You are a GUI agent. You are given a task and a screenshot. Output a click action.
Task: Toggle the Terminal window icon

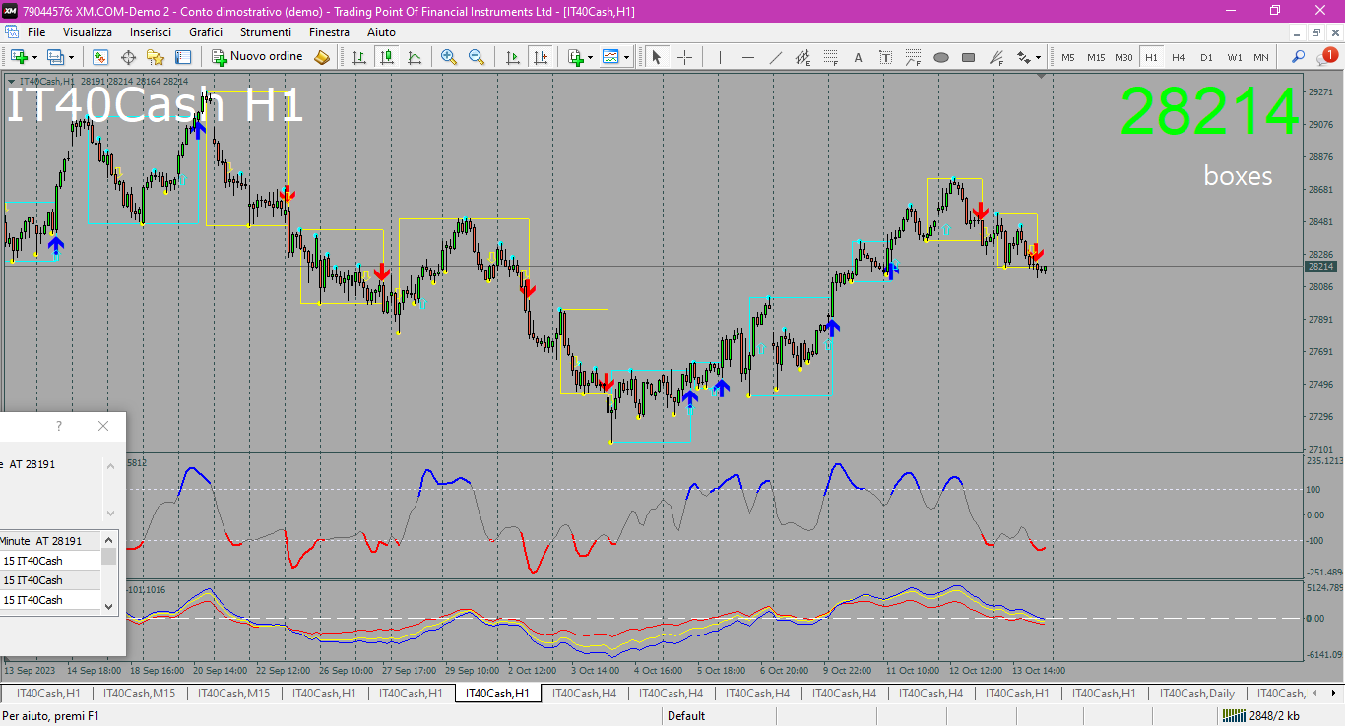pyautogui.click(x=183, y=57)
